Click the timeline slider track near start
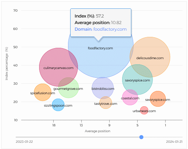 (x=25, y=137)
